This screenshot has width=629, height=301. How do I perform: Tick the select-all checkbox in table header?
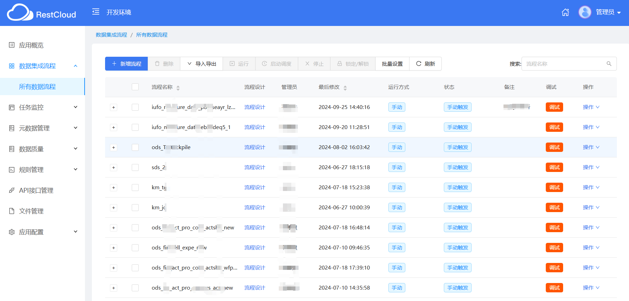(135, 87)
